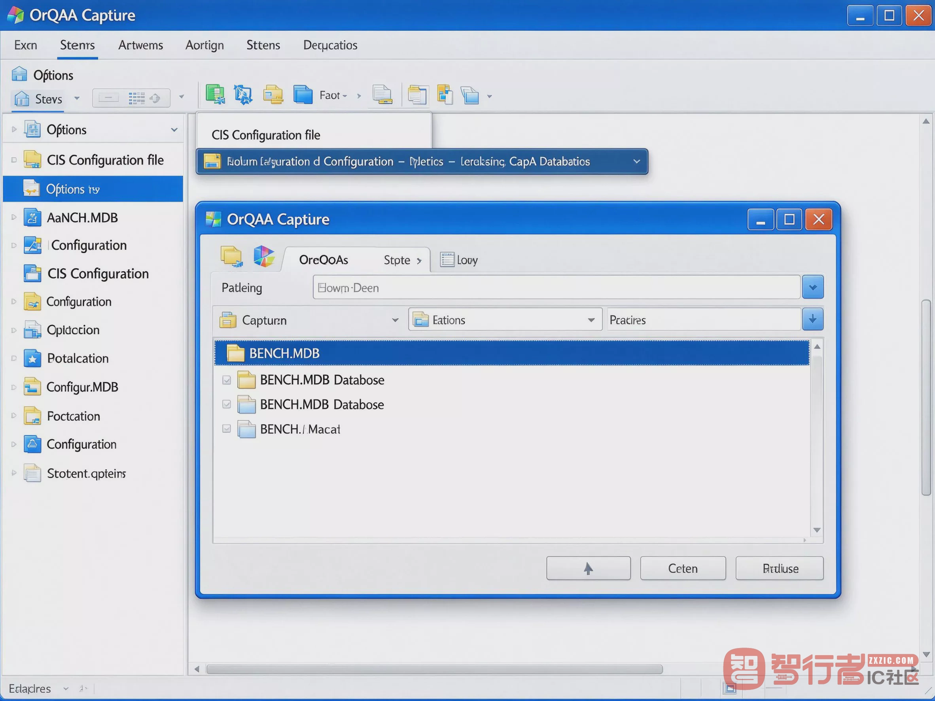The image size is (935, 701).
Task: Click the light blue sheets toolbar icon
Action: (470, 95)
